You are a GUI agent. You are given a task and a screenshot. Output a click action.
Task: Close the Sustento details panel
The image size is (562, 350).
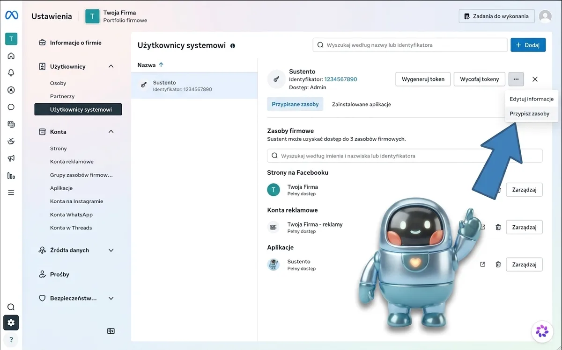tap(535, 79)
